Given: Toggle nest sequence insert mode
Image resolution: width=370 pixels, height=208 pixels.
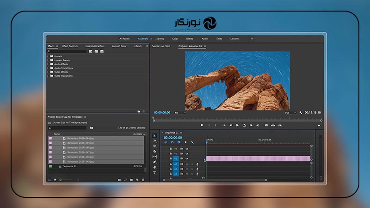Looking at the screenshot, I should [x=166, y=142].
